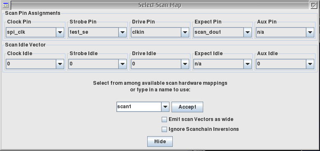This screenshot has height=151, width=320.
Task: Open the window menu icon in title bar
Action: [5, 5]
